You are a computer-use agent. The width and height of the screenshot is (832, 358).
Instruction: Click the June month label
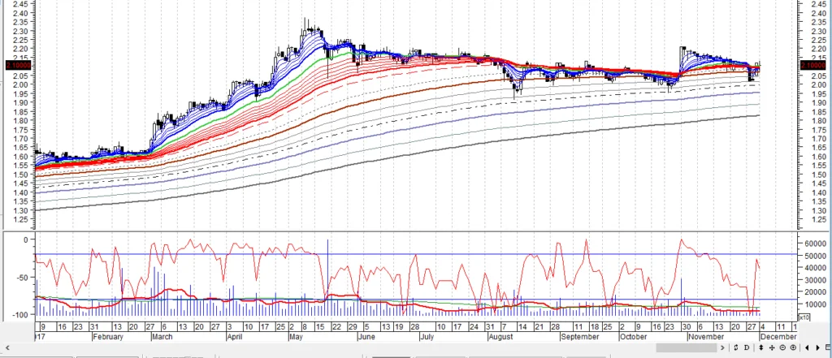click(x=366, y=337)
